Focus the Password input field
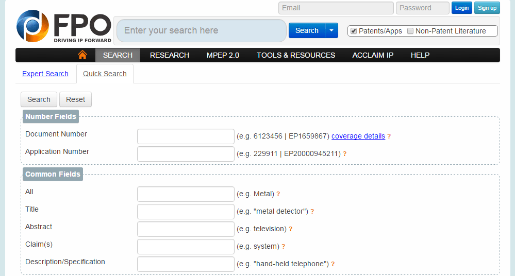Image resolution: width=515 pixels, height=276 pixels. tap(422, 8)
